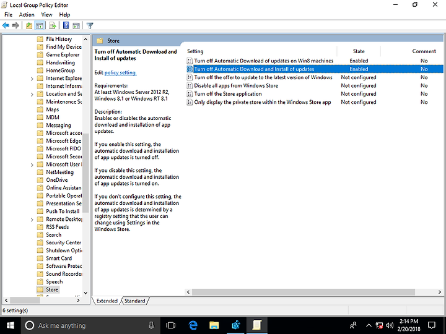
Task: Open the Help toolbar icon
Action: [x=66, y=25]
